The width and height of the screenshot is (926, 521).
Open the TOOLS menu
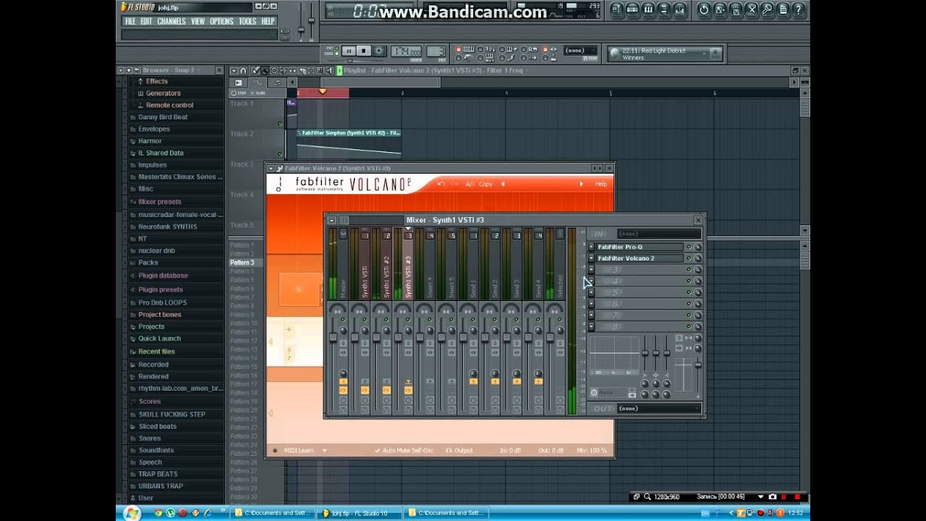click(x=247, y=22)
